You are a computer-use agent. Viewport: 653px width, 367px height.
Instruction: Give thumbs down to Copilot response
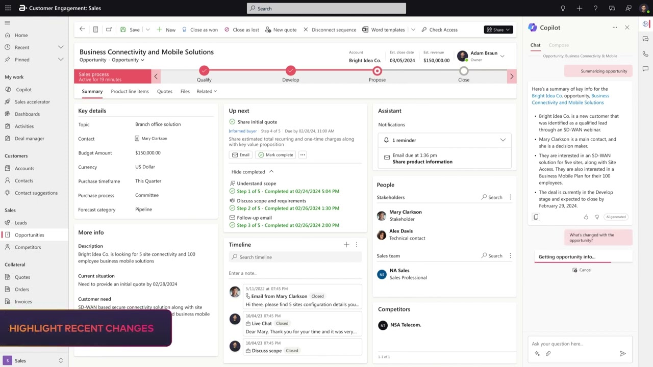point(597,217)
